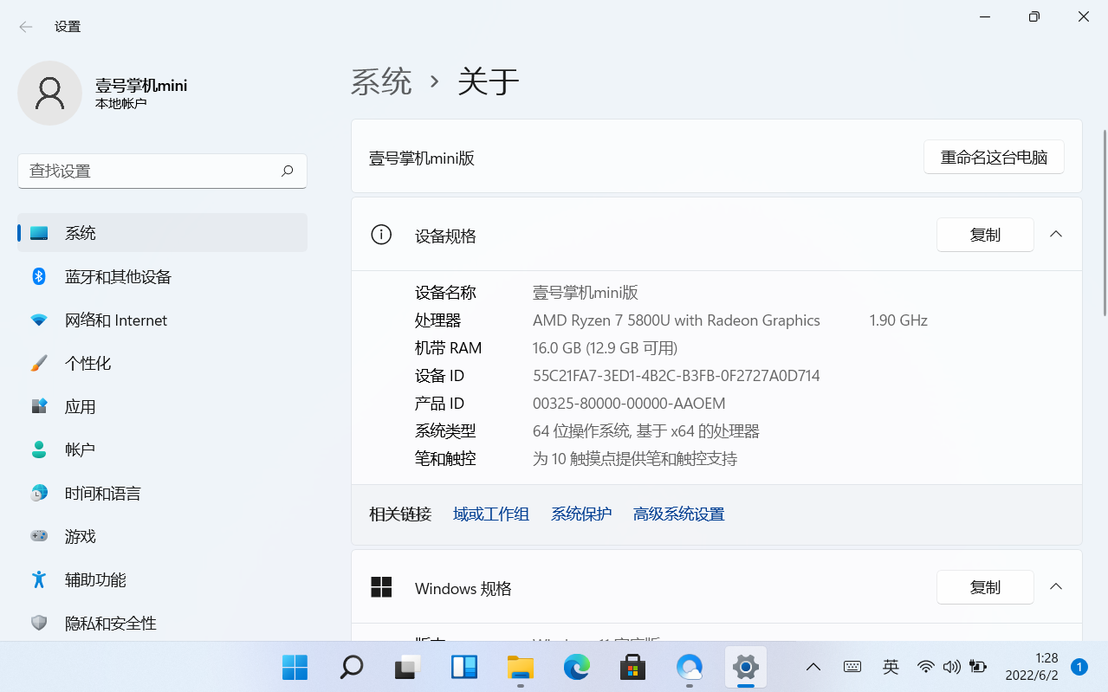1108x692 pixels.
Task: Select 为 10 触摸点提供笔和触控支持 text
Action: 635,459
